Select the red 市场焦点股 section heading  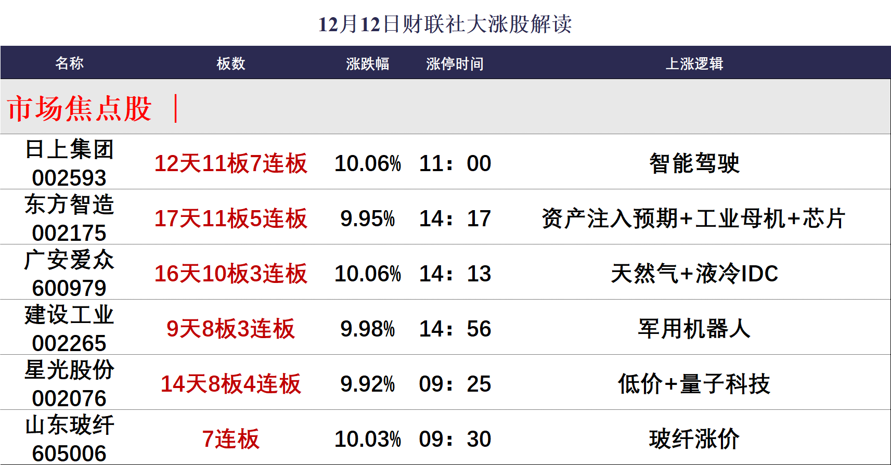[x=80, y=109]
